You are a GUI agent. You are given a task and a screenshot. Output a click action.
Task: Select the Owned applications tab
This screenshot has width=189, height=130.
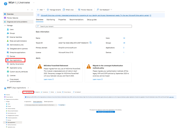pos(38,102)
